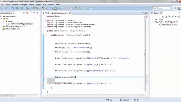Click the Next Annotation toolbar icon

[x=66, y=8]
